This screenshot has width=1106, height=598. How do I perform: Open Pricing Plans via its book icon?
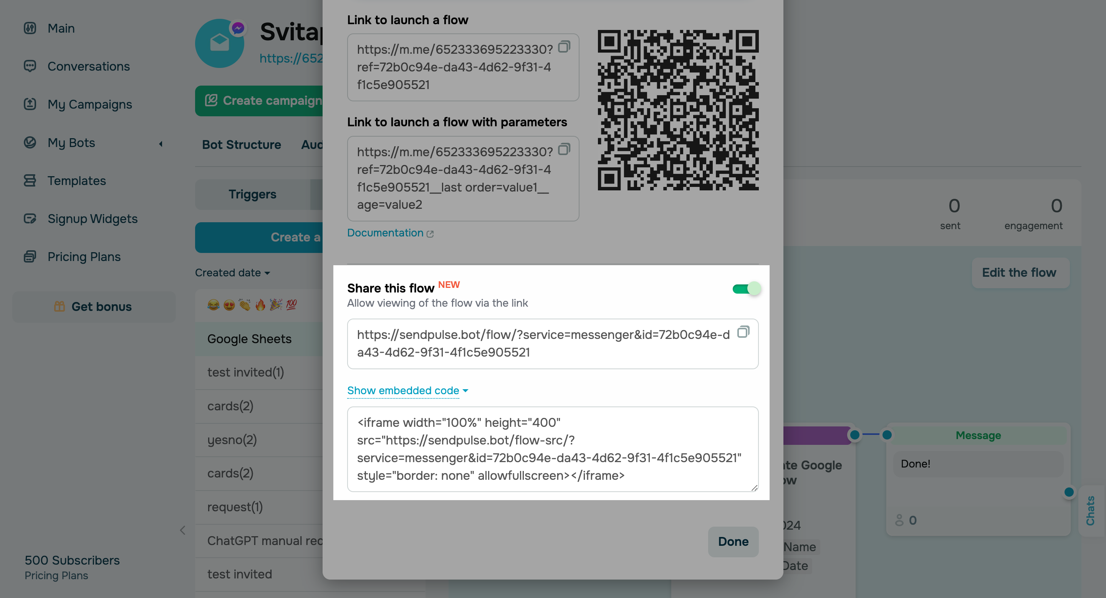pos(30,256)
